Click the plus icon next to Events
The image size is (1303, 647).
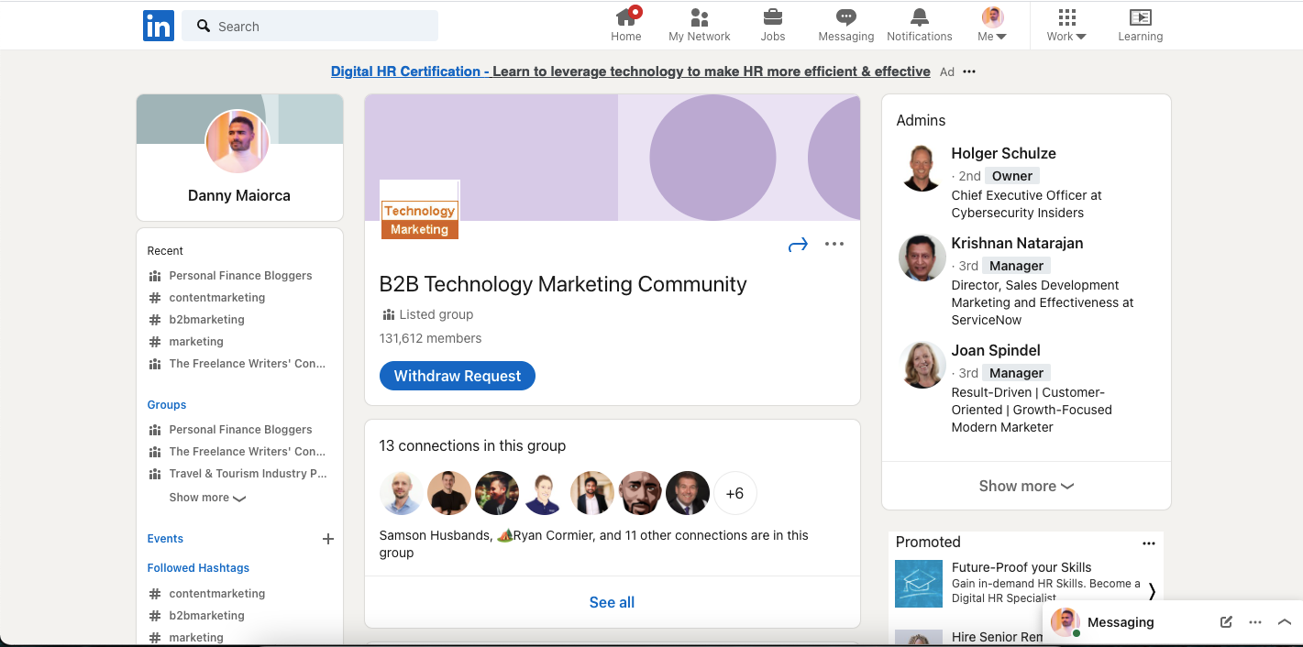tap(327, 539)
